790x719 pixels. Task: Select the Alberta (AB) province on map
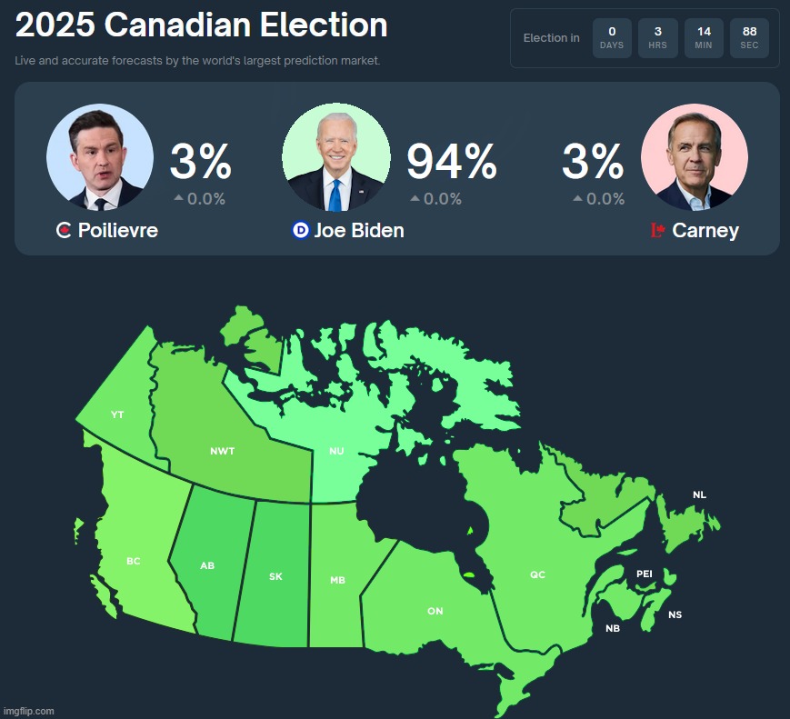click(207, 565)
